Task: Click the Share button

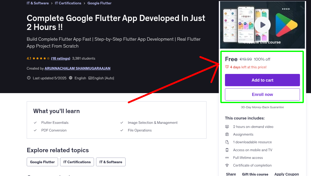Action: pos(231,174)
